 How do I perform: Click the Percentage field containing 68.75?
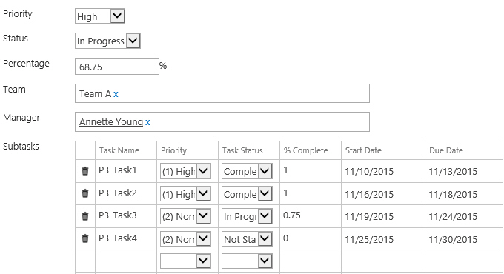[117, 67]
